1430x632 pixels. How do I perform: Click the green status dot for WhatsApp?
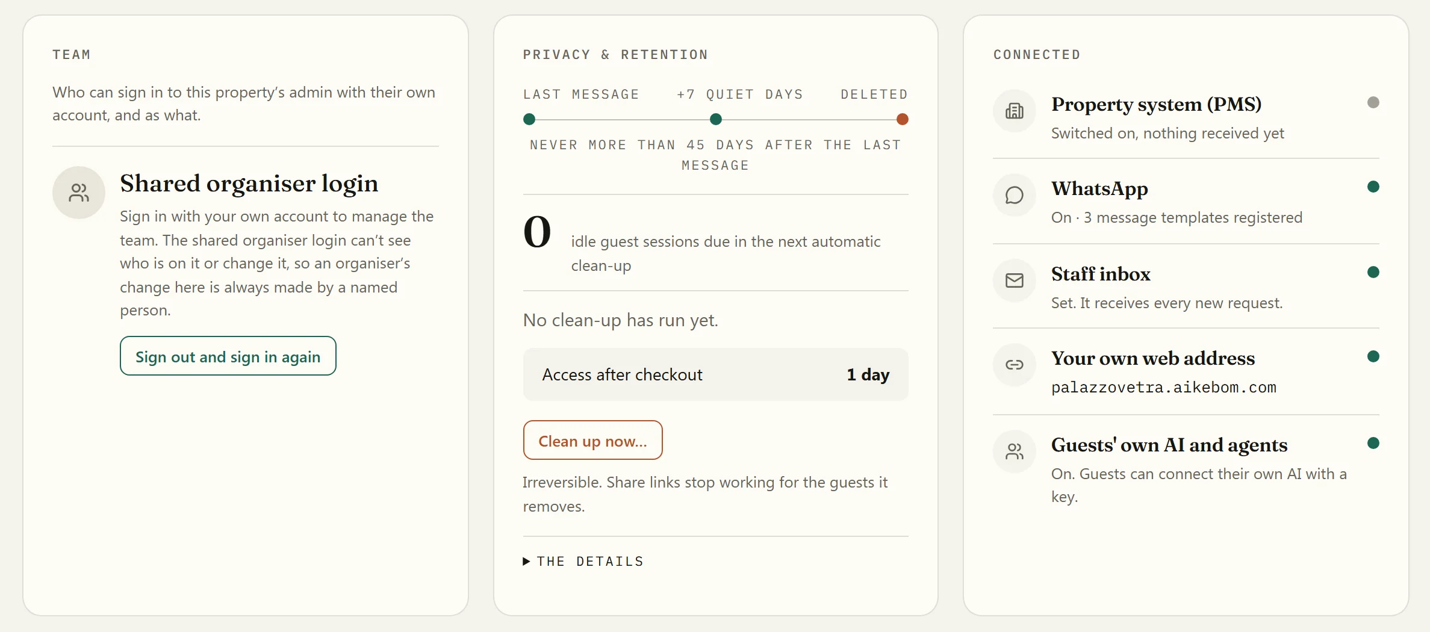click(x=1373, y=187)
